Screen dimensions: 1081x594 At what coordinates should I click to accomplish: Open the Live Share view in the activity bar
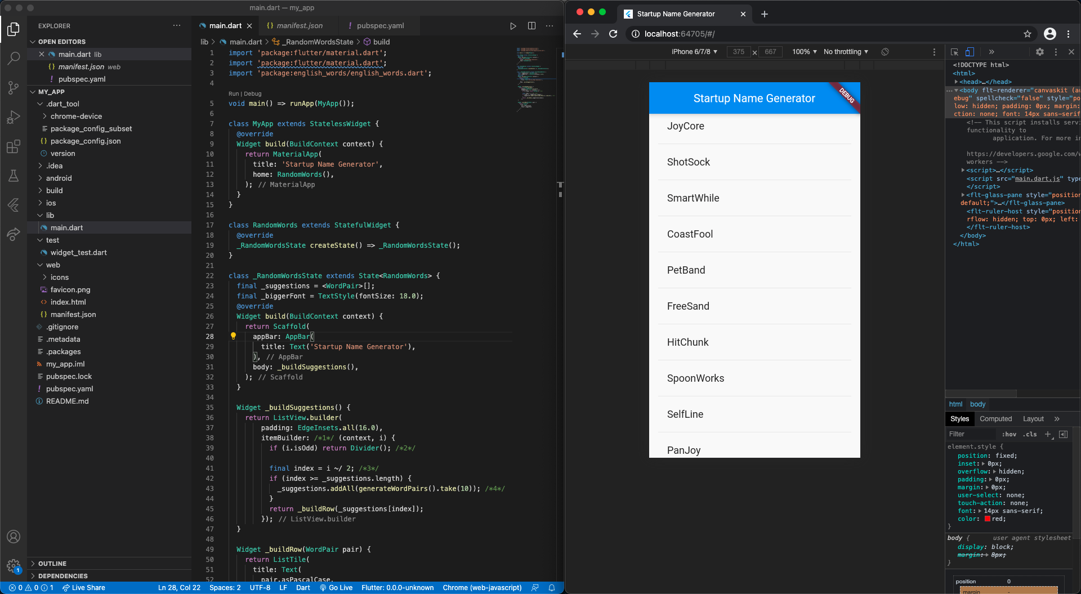(14, 234)
